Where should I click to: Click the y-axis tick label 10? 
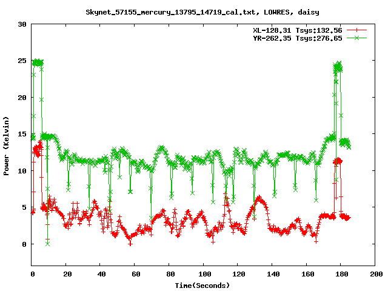pyautogui.click(x=22, y=171)
